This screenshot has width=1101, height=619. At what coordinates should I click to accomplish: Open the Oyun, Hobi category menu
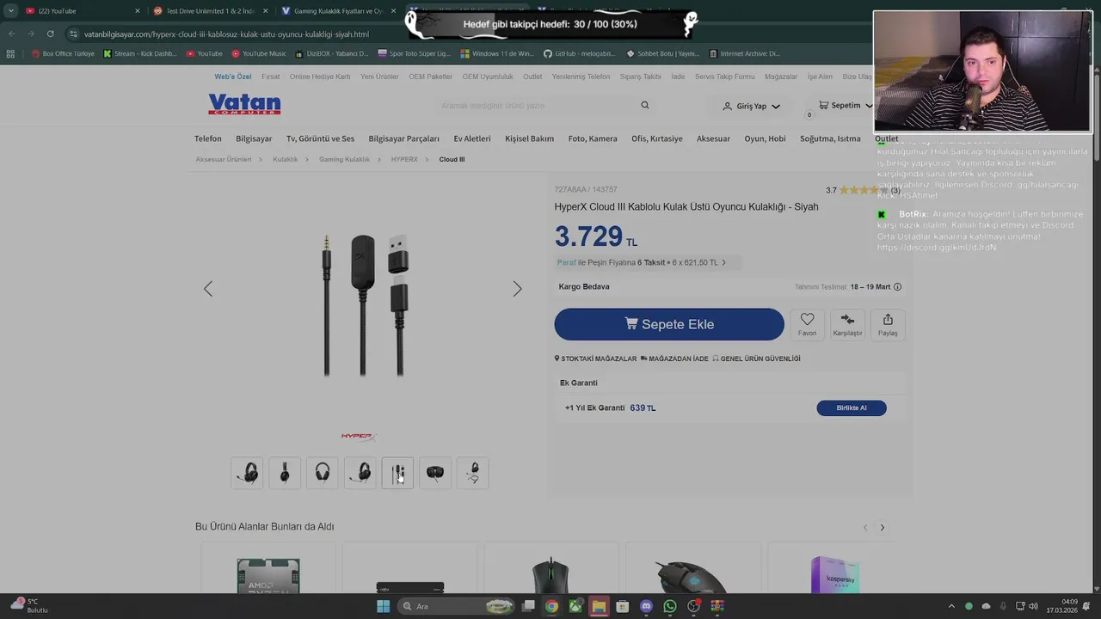tap(765, 138)
